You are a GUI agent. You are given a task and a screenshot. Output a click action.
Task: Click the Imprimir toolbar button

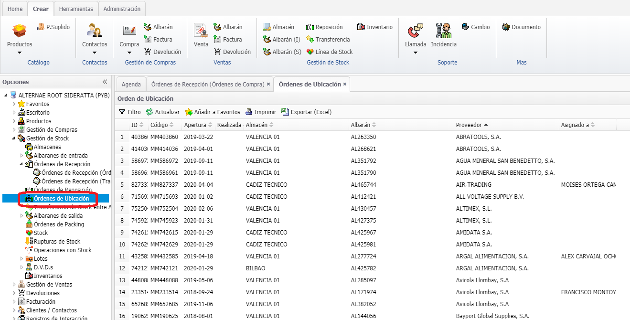pyautogui.click(x=261, y=112)
